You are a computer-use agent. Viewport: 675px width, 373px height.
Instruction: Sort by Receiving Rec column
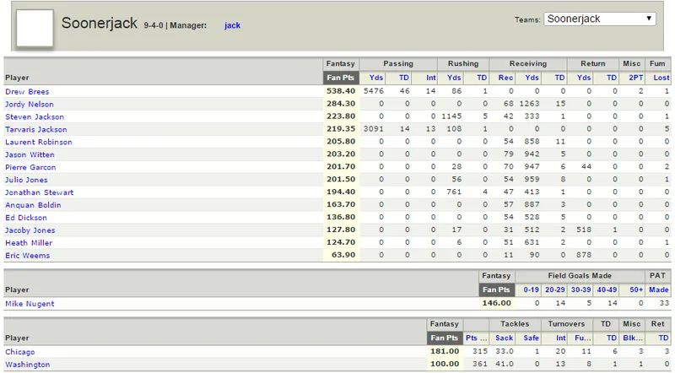click(505, 78)
